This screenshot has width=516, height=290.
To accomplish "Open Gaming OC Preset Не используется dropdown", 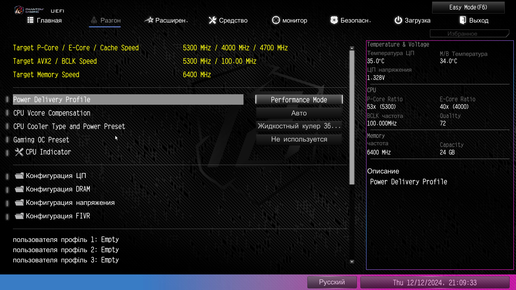I will click(299, 139).
